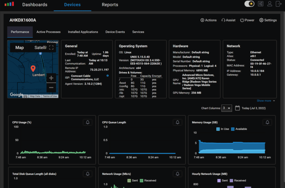
Task: Open the calendar date picker icon
Action: pyautogui.click(x=237, y=108)
